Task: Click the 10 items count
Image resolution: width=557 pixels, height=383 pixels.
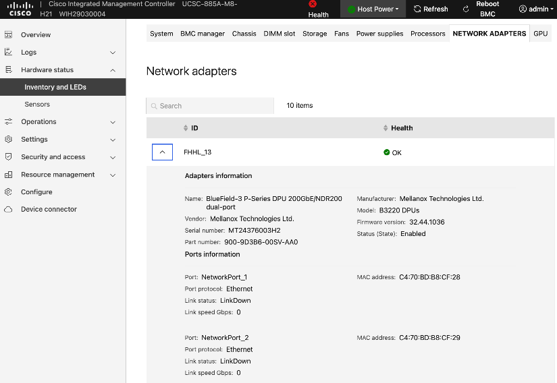Action: (x=300, y=105)
